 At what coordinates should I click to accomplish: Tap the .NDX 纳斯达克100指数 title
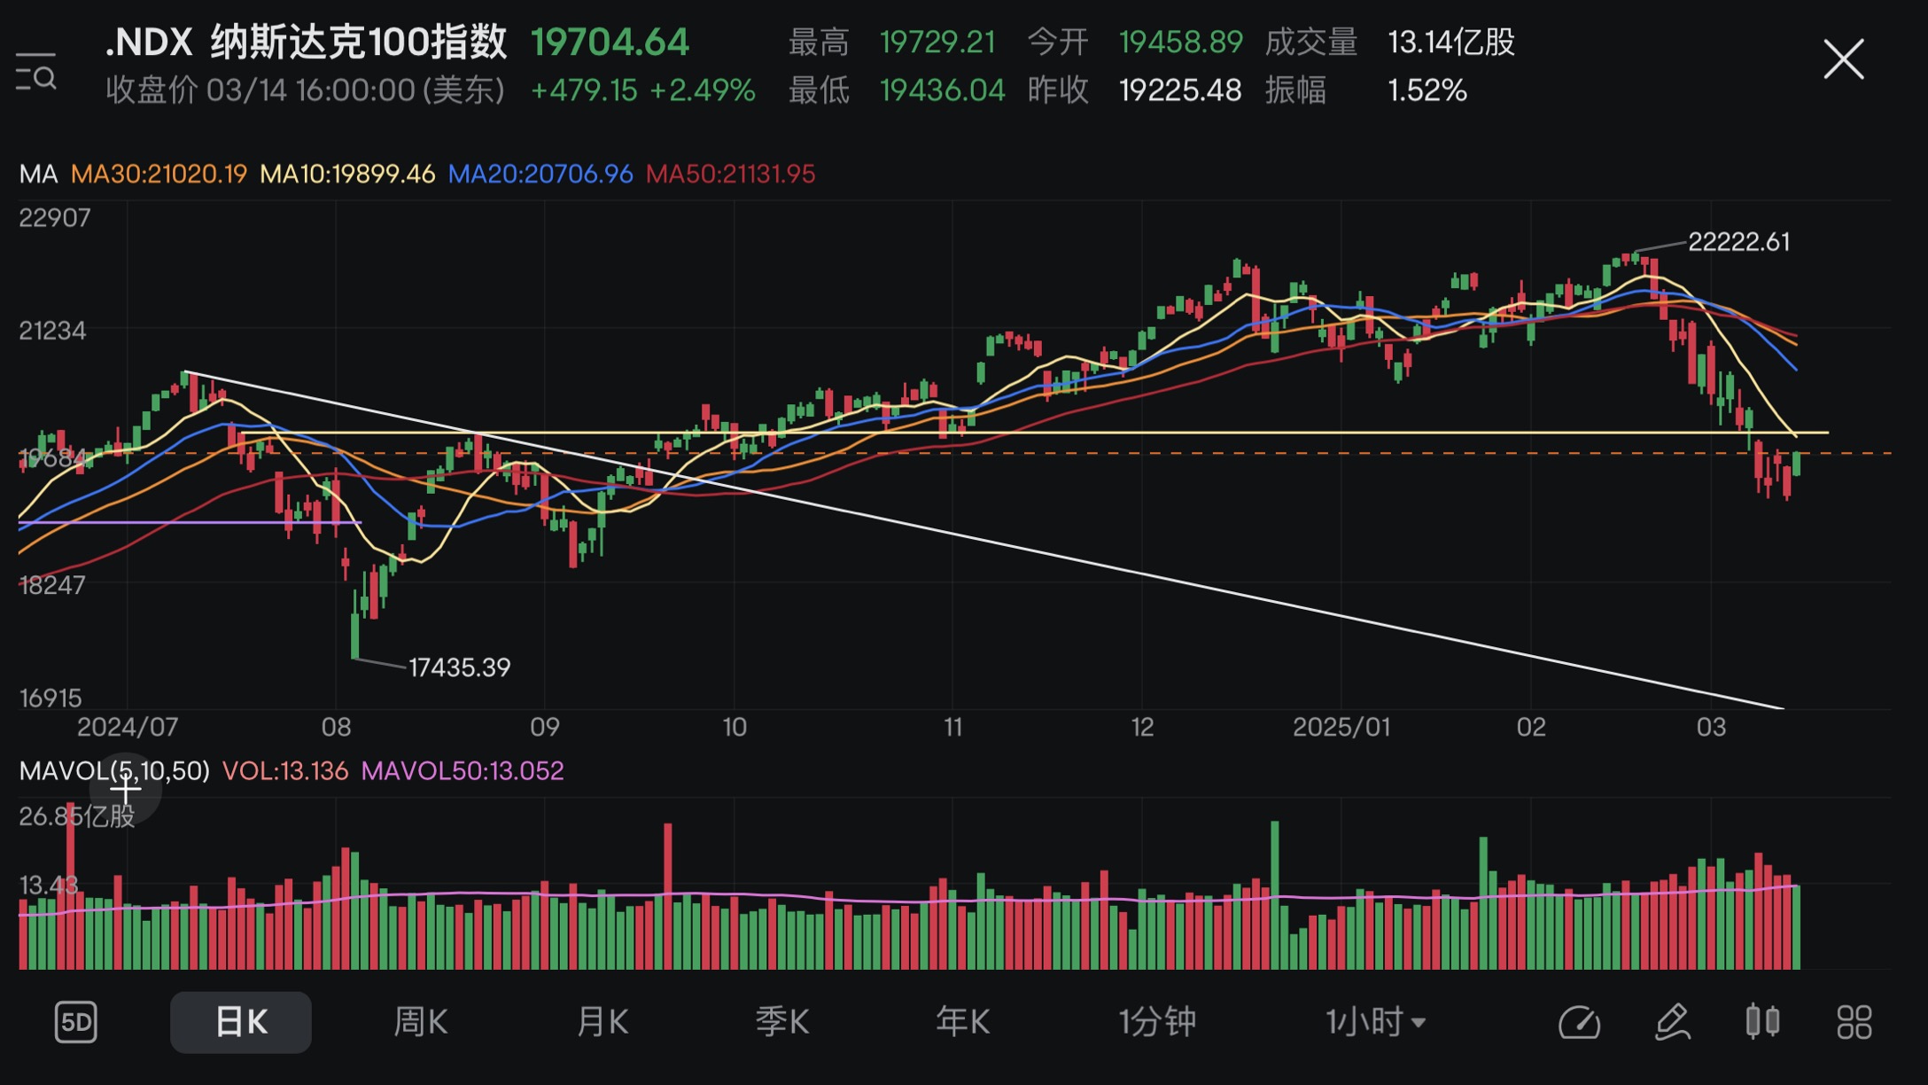[306, 42]
